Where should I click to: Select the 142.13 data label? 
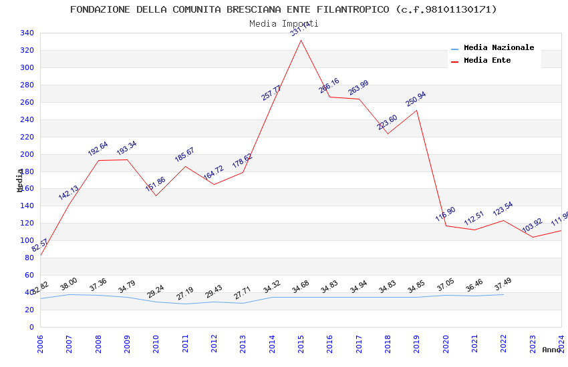68,192
